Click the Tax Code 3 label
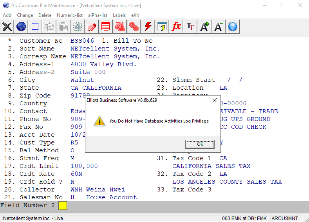 click(192, 190)
